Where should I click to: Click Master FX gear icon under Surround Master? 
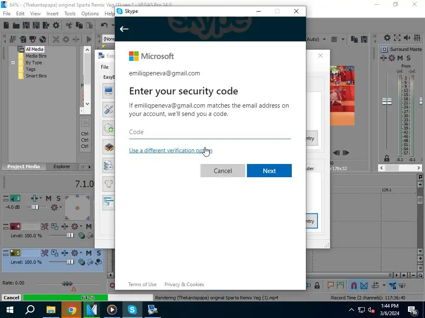click(x=392, y=58)
